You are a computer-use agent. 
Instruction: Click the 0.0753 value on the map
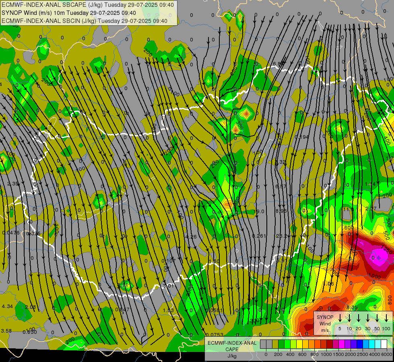click(215, 334)
